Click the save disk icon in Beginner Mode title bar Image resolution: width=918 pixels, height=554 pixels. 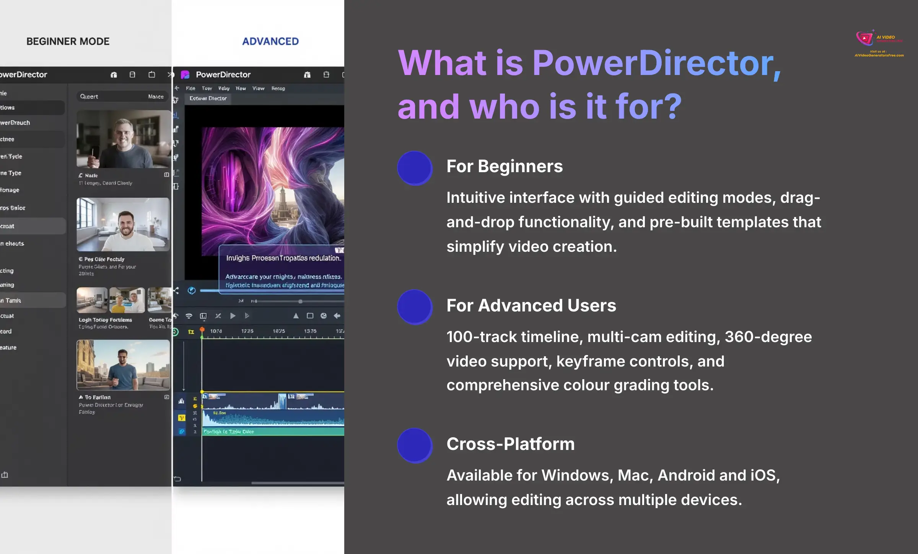click(132, 75)
